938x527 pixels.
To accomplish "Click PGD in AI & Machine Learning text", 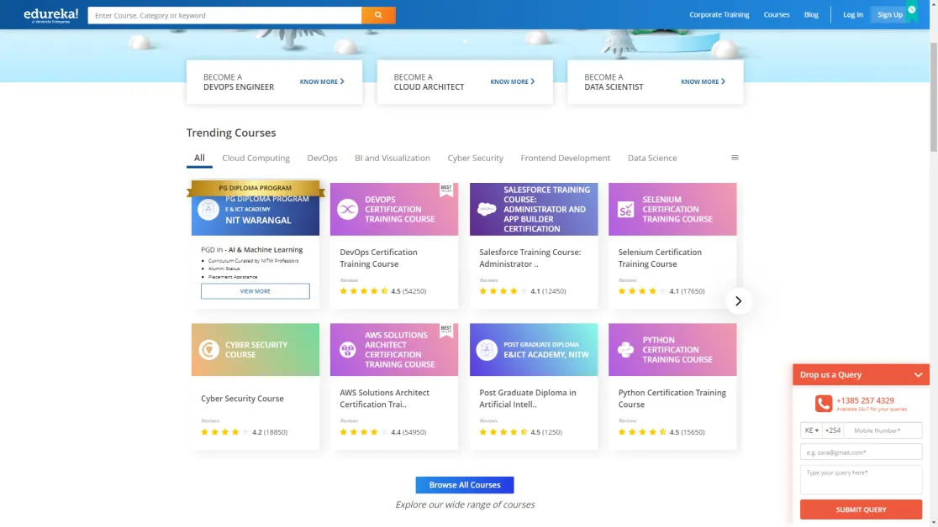I will pos(252,250).
